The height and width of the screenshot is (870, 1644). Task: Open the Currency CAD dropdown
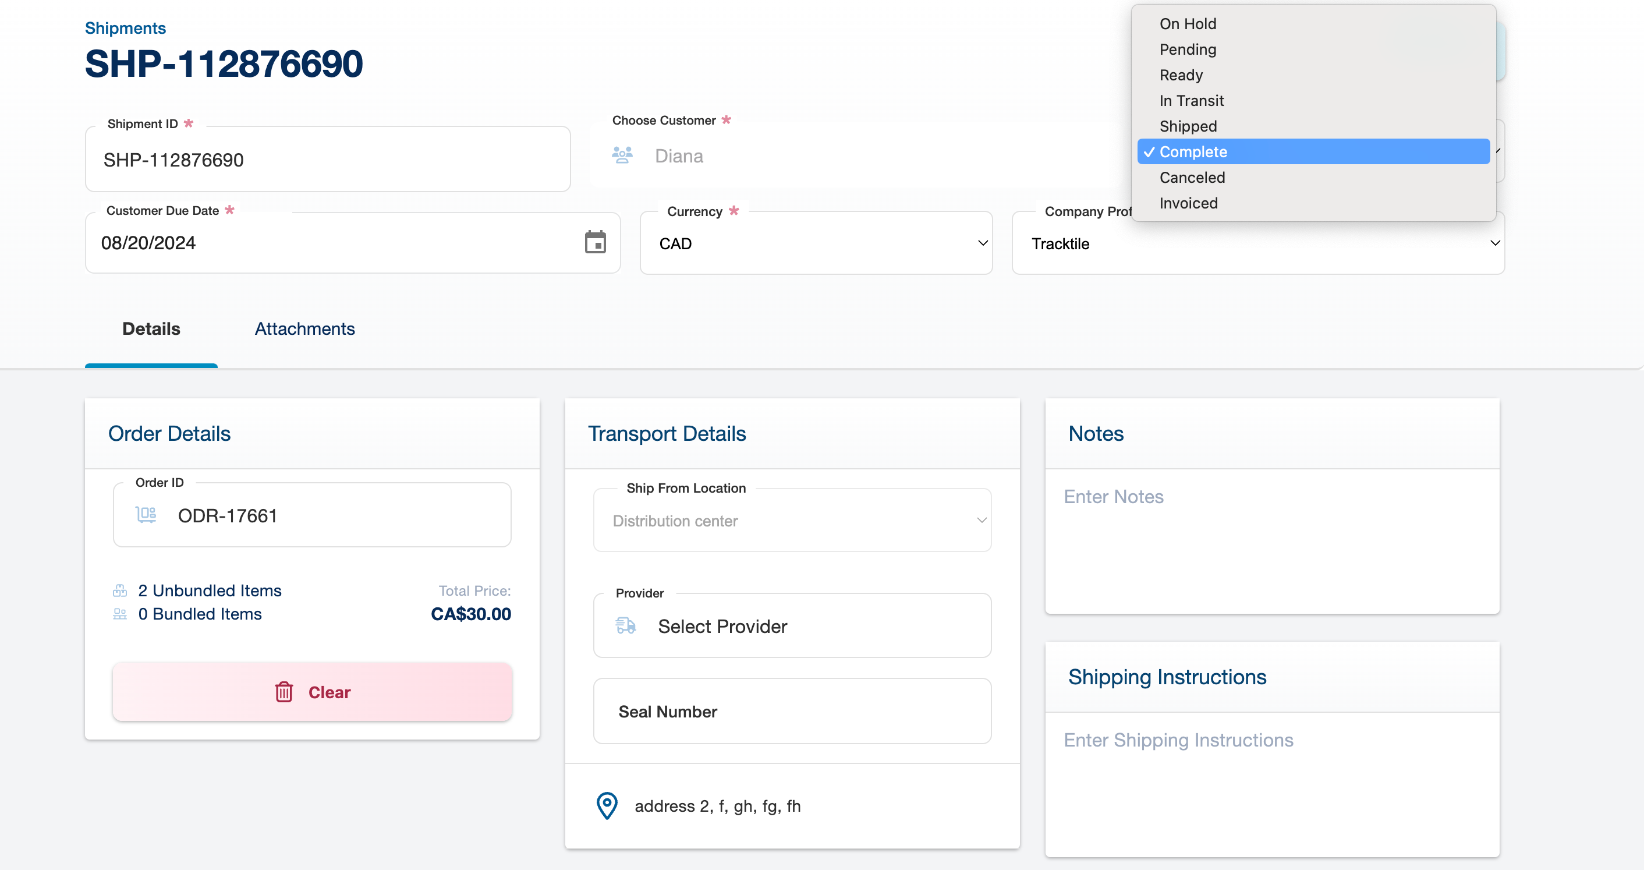[816, 243]
